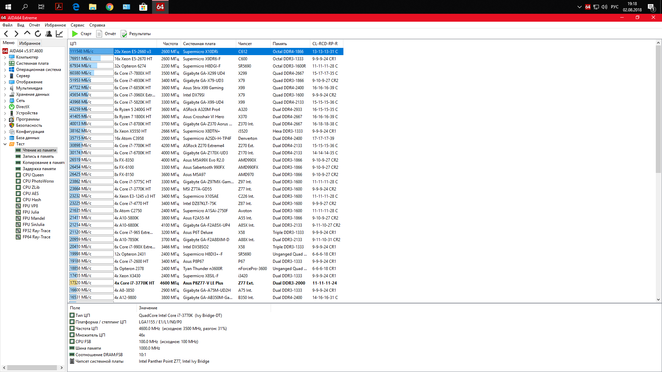
Task: Expand the Компьютер tree node
Action: tap(5, 57)
